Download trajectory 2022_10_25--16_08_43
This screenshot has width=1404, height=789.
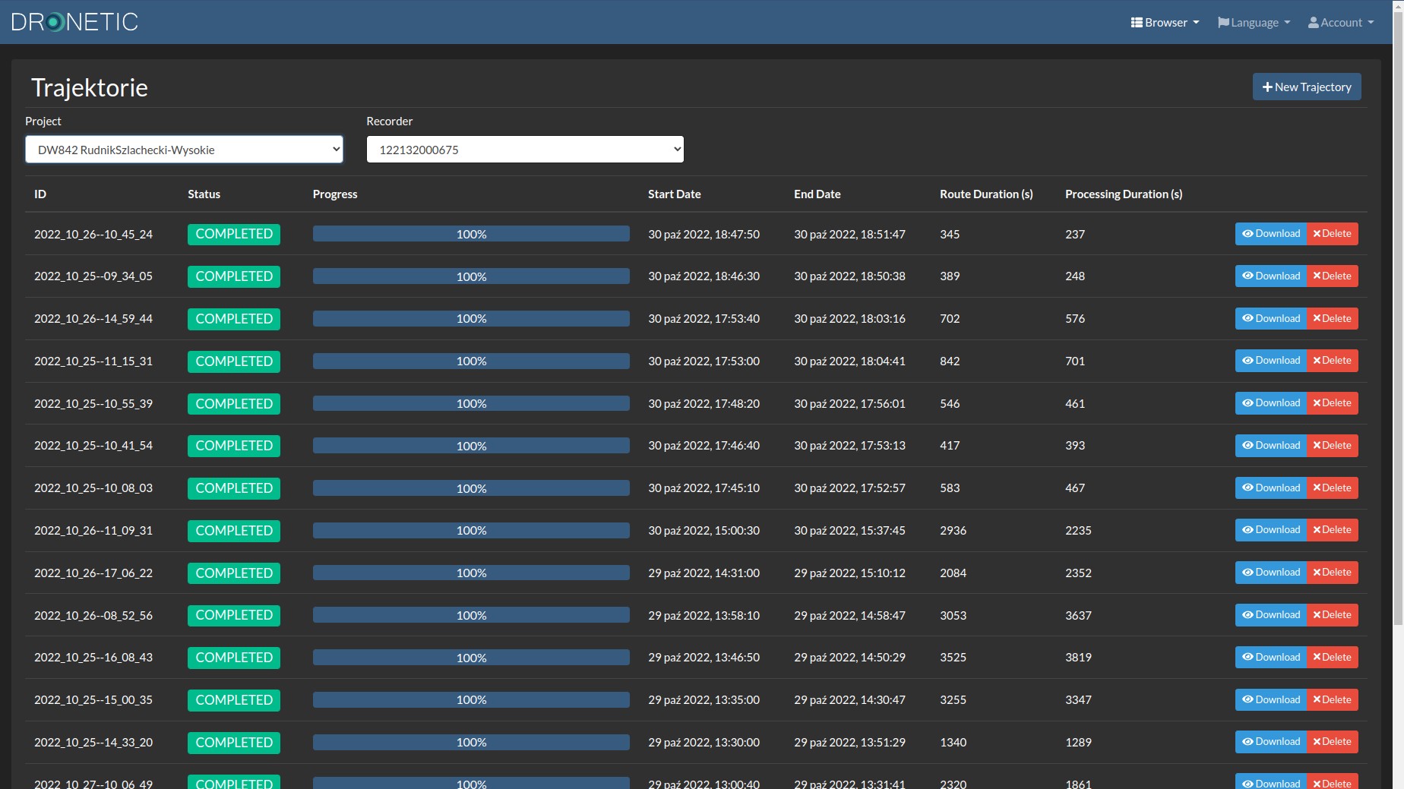click(1271, 658)
